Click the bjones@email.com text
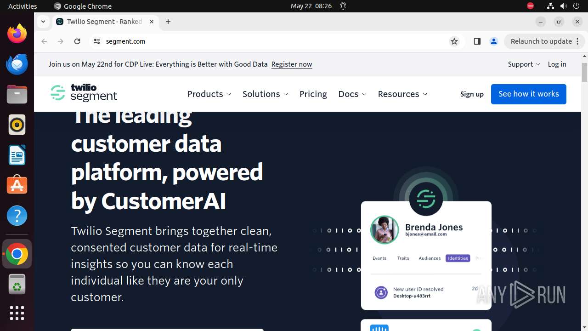This screenshot has width=588, height=331. pyautogui.click(x=426, y=234)
